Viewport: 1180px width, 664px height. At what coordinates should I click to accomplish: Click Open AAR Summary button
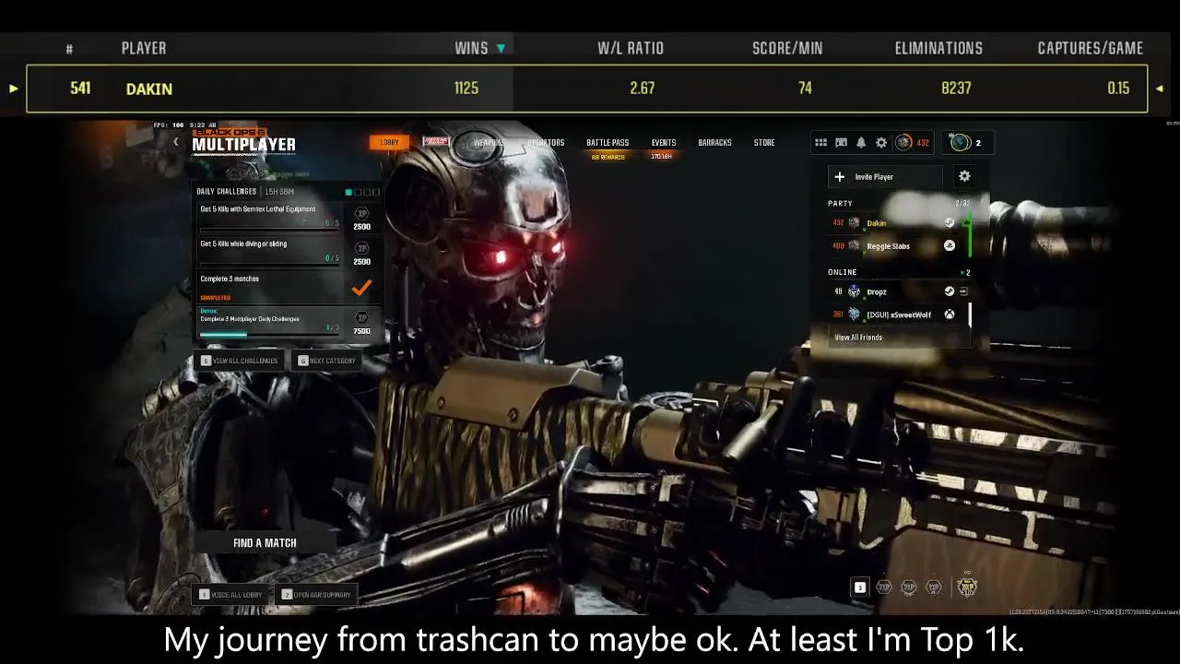point(316,595)
